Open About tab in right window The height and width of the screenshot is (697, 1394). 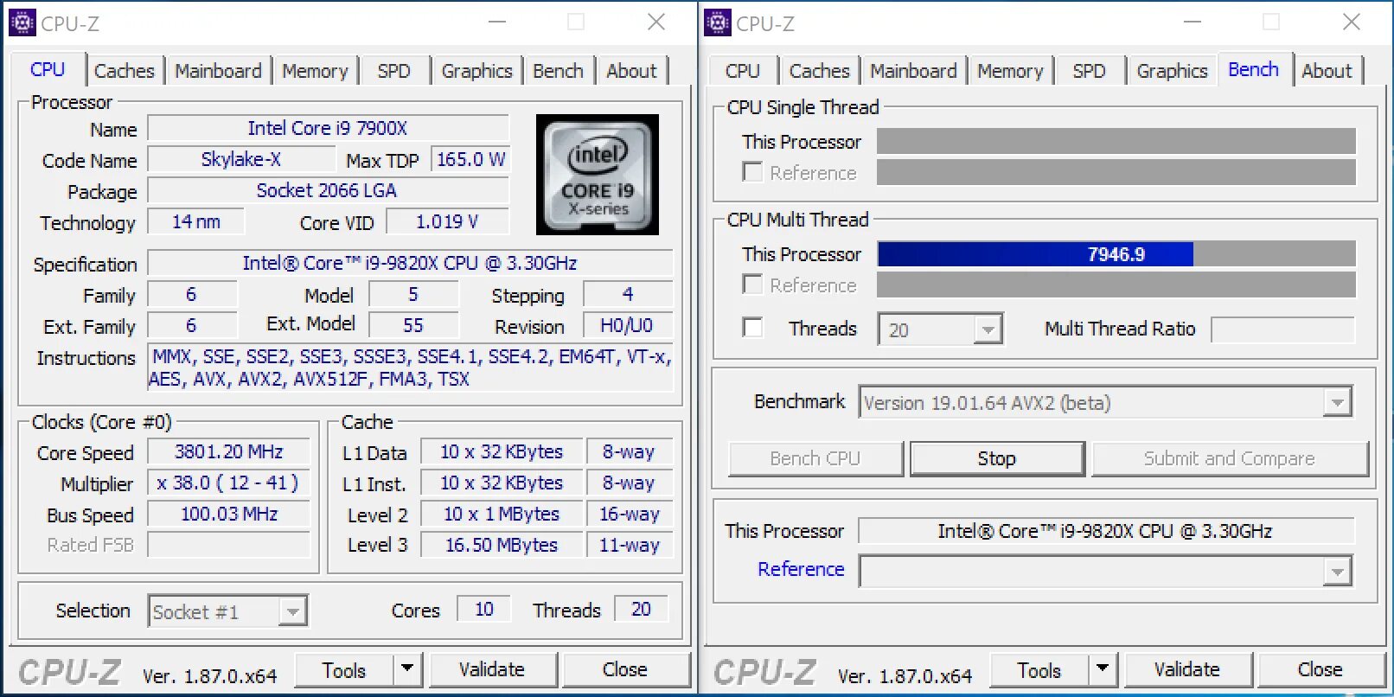(1327, 71)
